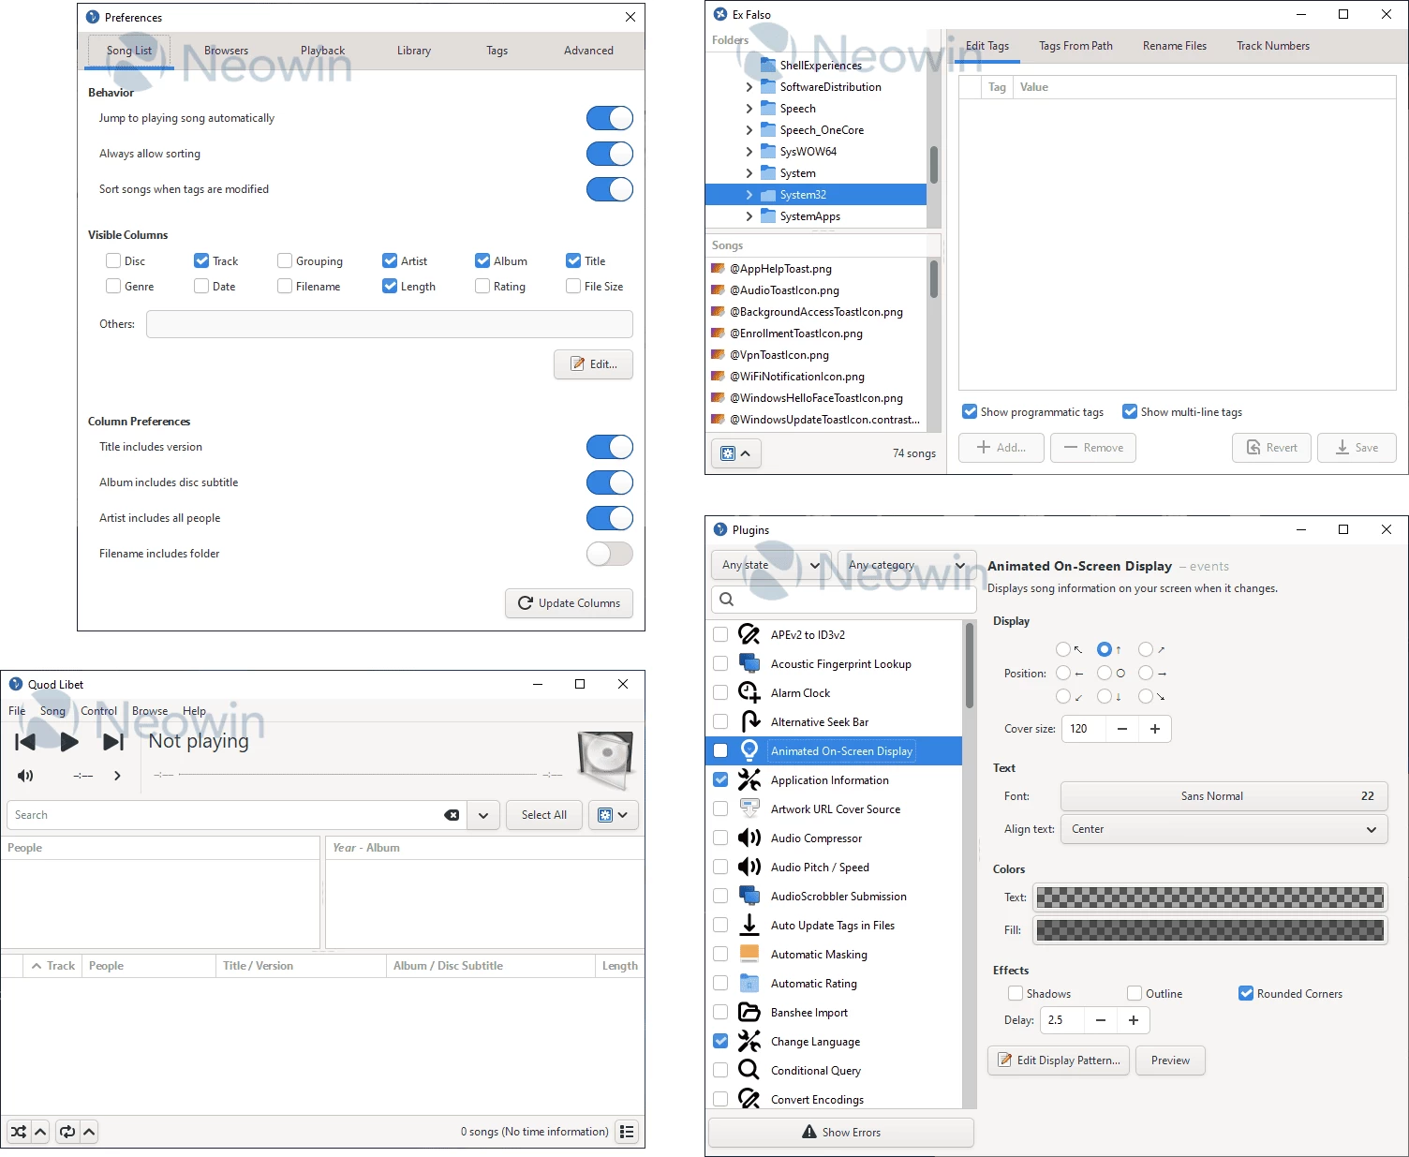Open the Any state dropdown in Plugins

(771, 565)
